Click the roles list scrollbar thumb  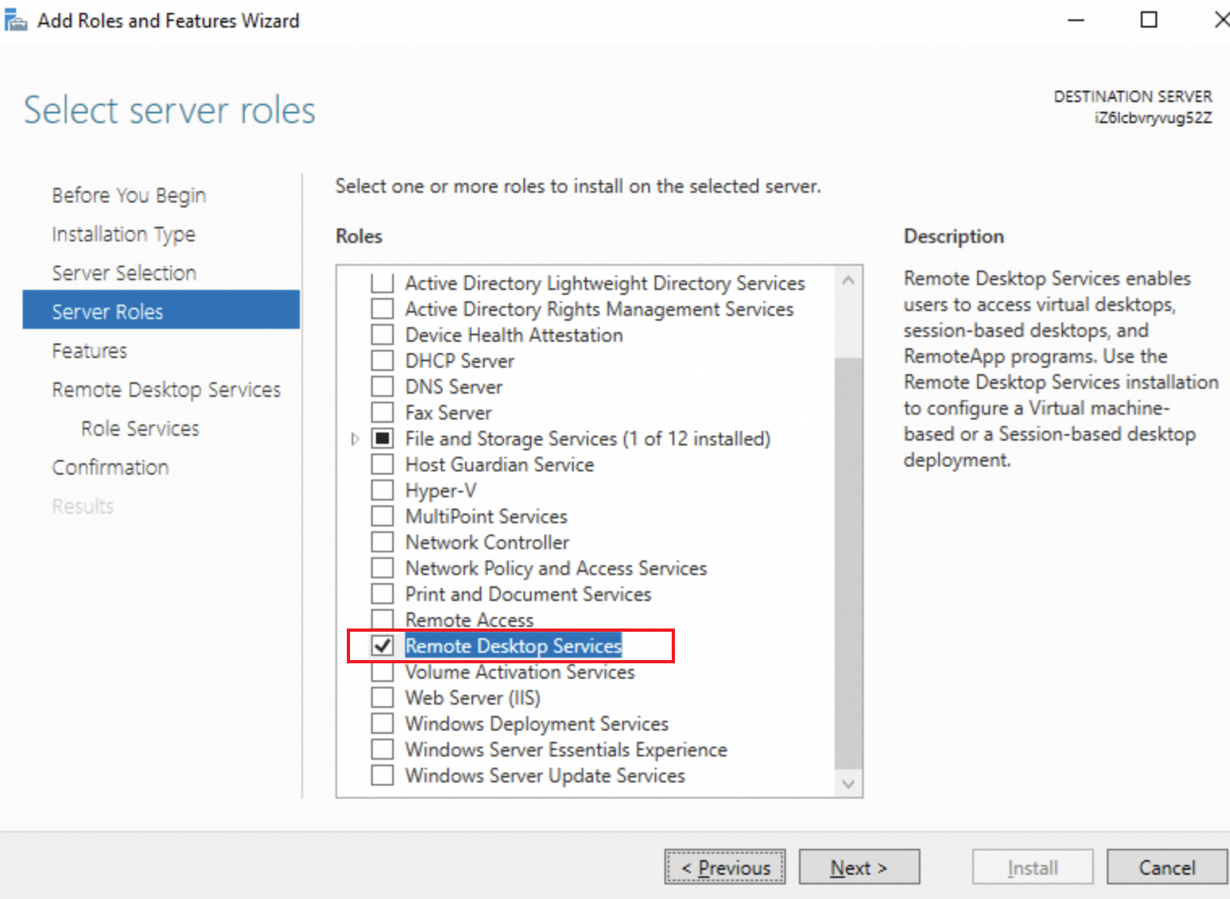[x=848, y=563]
